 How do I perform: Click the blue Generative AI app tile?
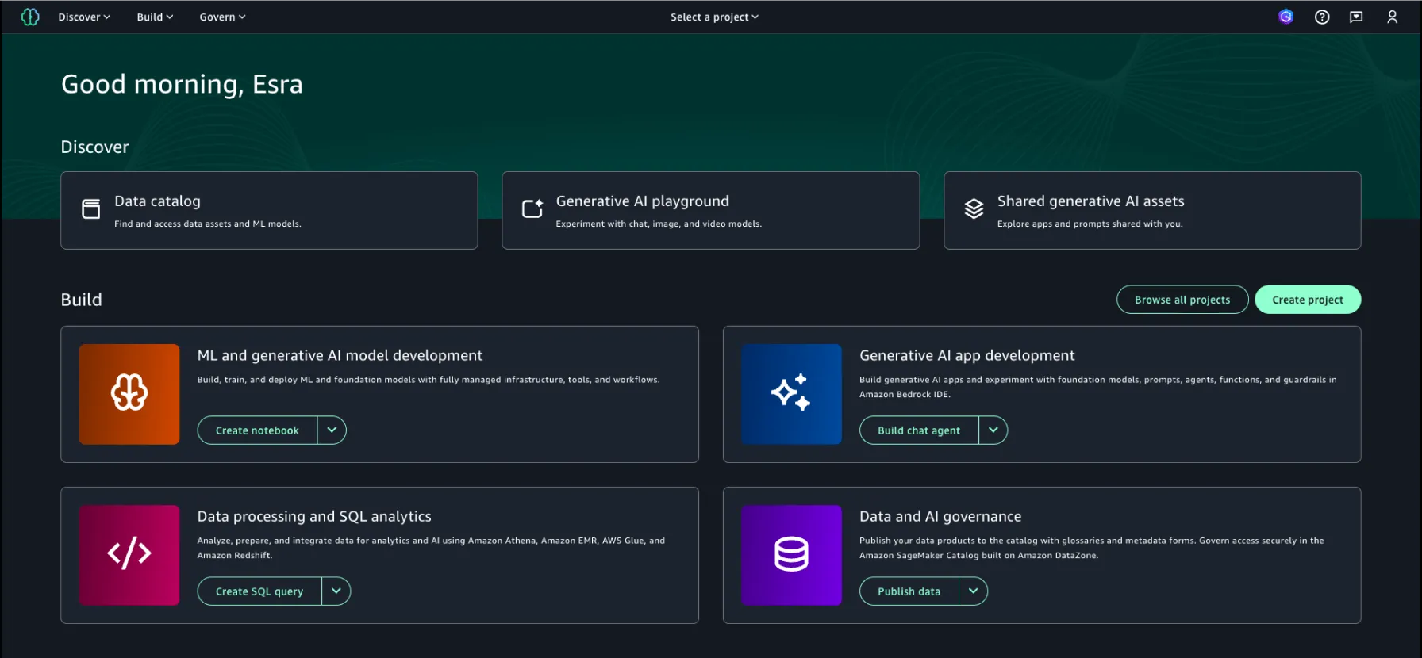(791, 394)
